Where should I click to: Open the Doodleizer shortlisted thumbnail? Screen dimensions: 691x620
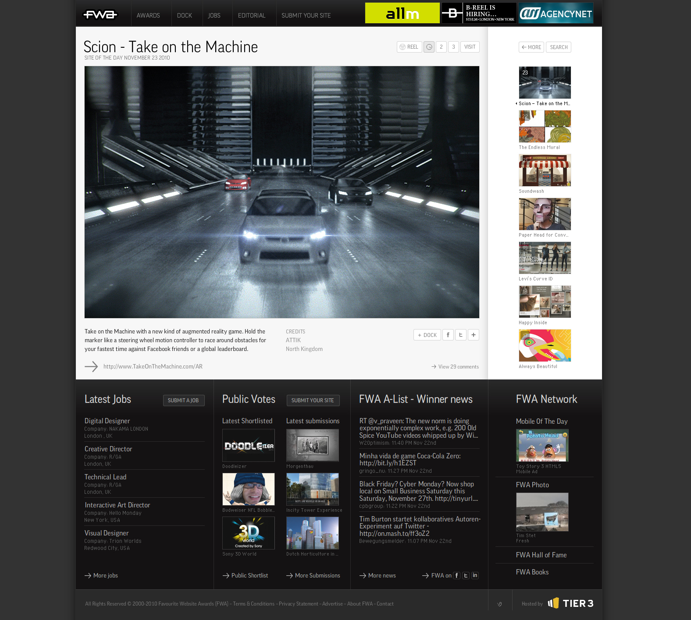click(x=249, y=445)
